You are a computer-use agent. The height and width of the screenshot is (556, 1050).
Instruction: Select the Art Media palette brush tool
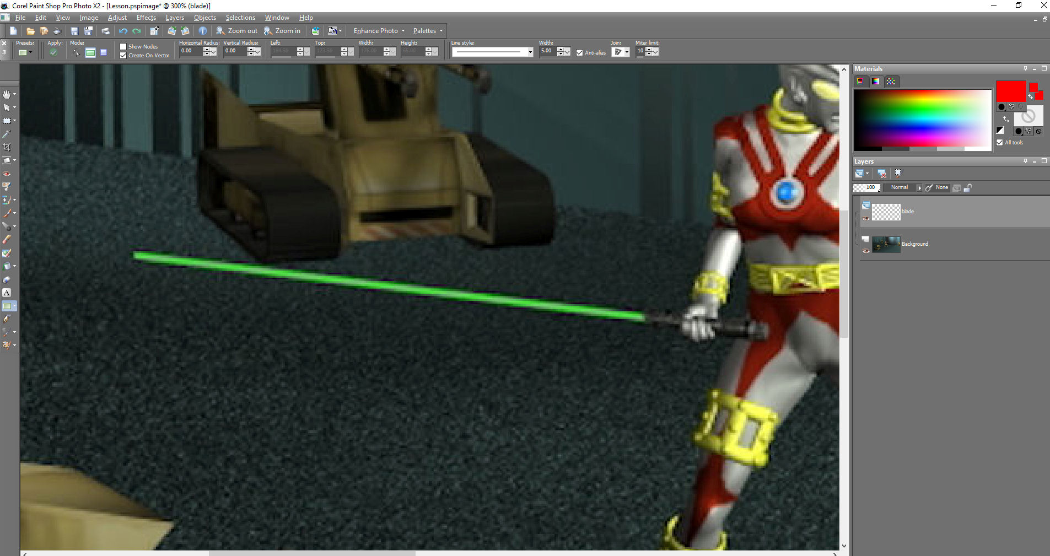[x=7, y=346]
